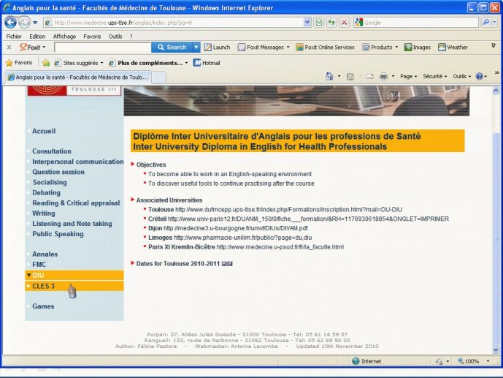Open the Toulouse university URL link
Viewport: 503px width, 378px height.
[288, 209]
